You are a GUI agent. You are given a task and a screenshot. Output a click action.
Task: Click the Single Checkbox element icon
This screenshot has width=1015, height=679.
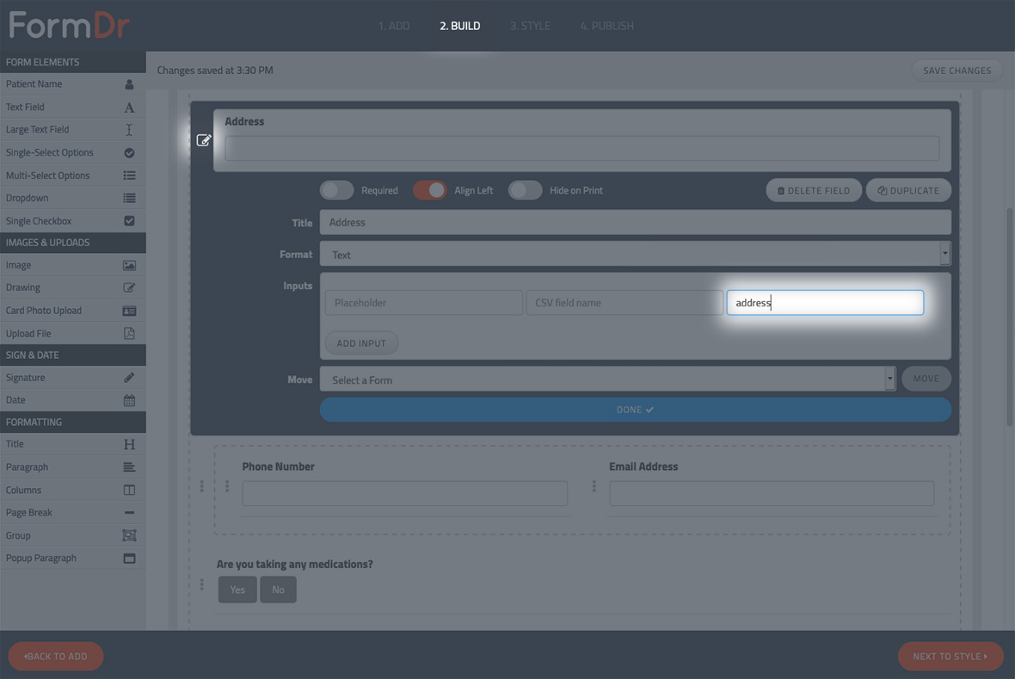130,221
